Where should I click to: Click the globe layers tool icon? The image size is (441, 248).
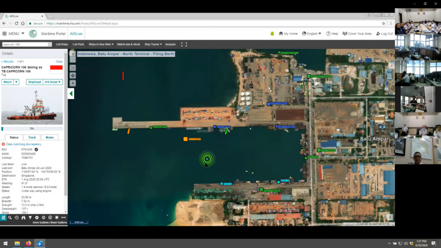pyautogui.click(x=44, y=218)
